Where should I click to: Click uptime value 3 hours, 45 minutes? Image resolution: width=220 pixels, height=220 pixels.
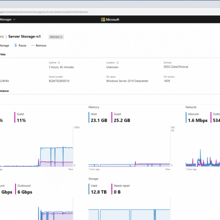click(61, 67)
